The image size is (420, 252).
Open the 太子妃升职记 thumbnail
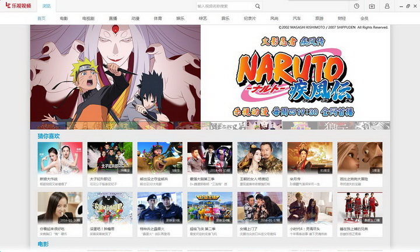point(110,158)
